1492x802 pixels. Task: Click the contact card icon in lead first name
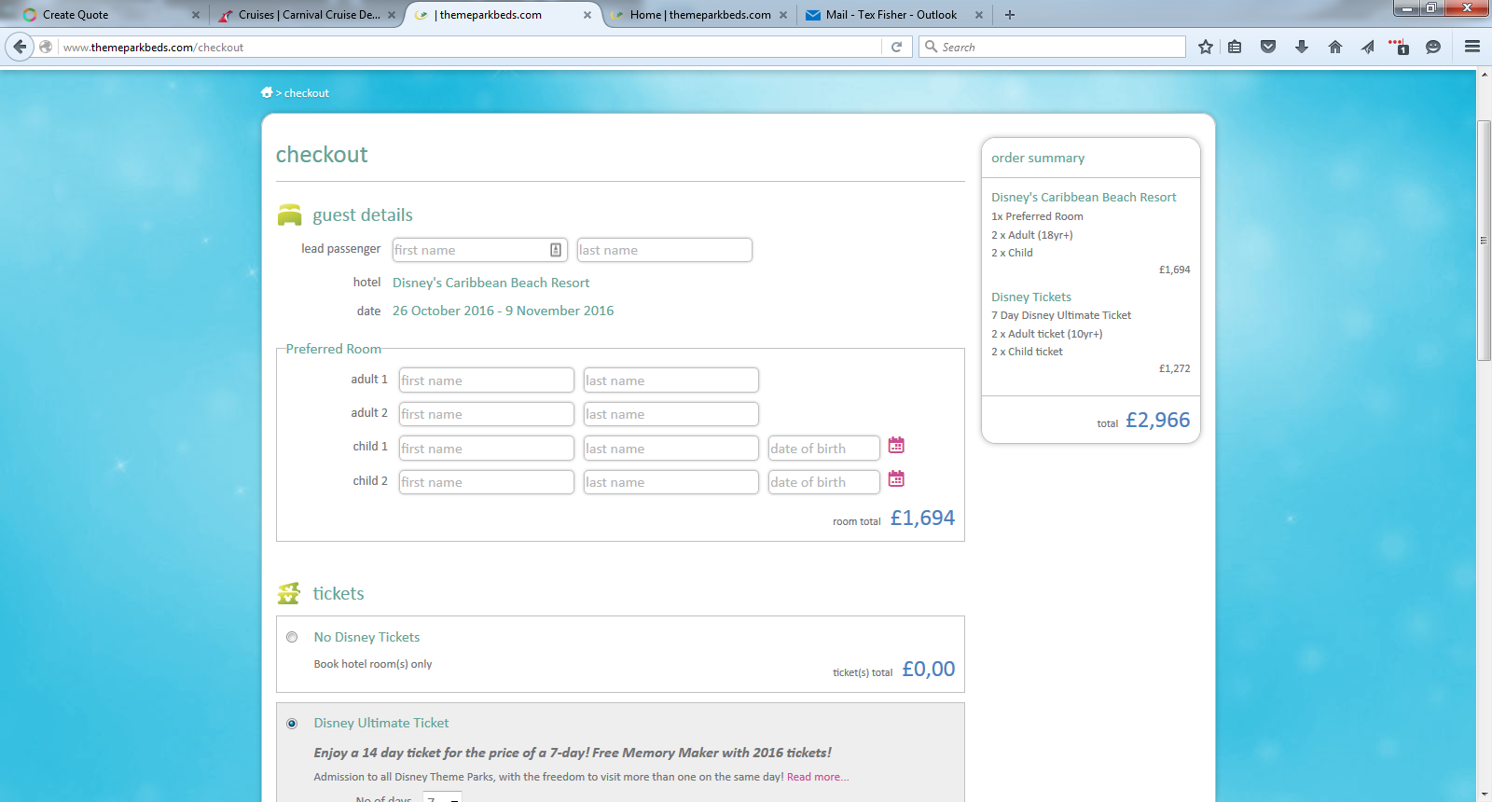pos(556,250)
